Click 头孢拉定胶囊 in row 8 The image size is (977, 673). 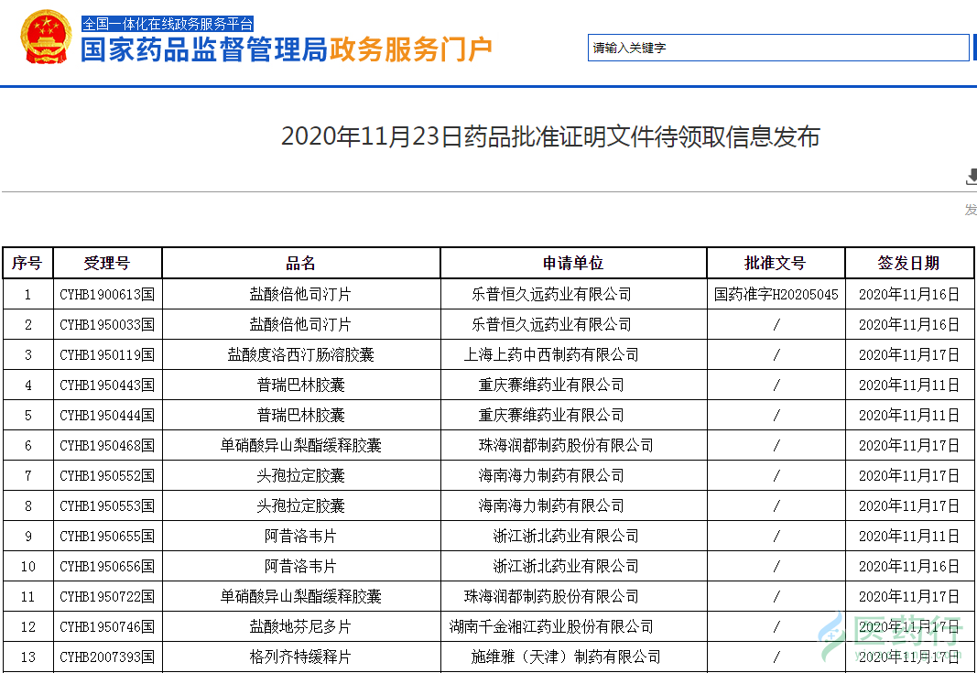tap(301, 506)
